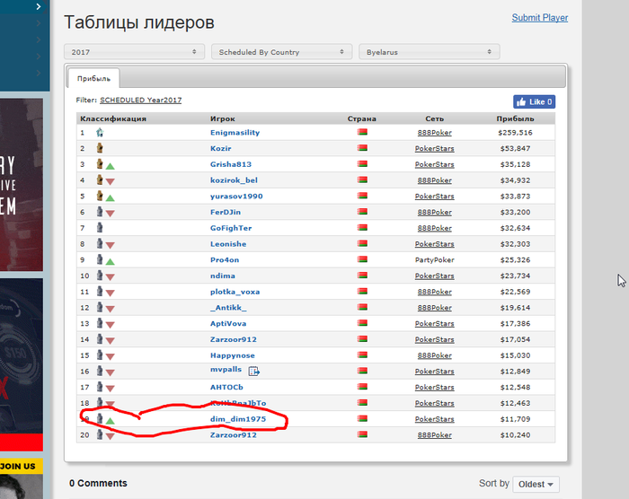Click the 0 Comments heading
This screenshot has width=629, height=499.
98,484
